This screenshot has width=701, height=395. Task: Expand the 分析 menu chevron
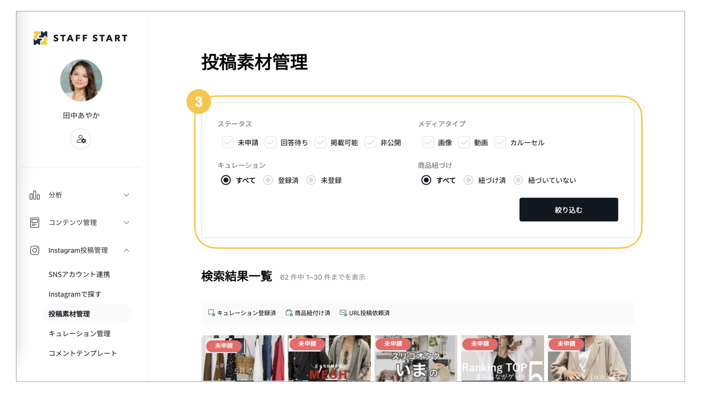pos(126,195)
